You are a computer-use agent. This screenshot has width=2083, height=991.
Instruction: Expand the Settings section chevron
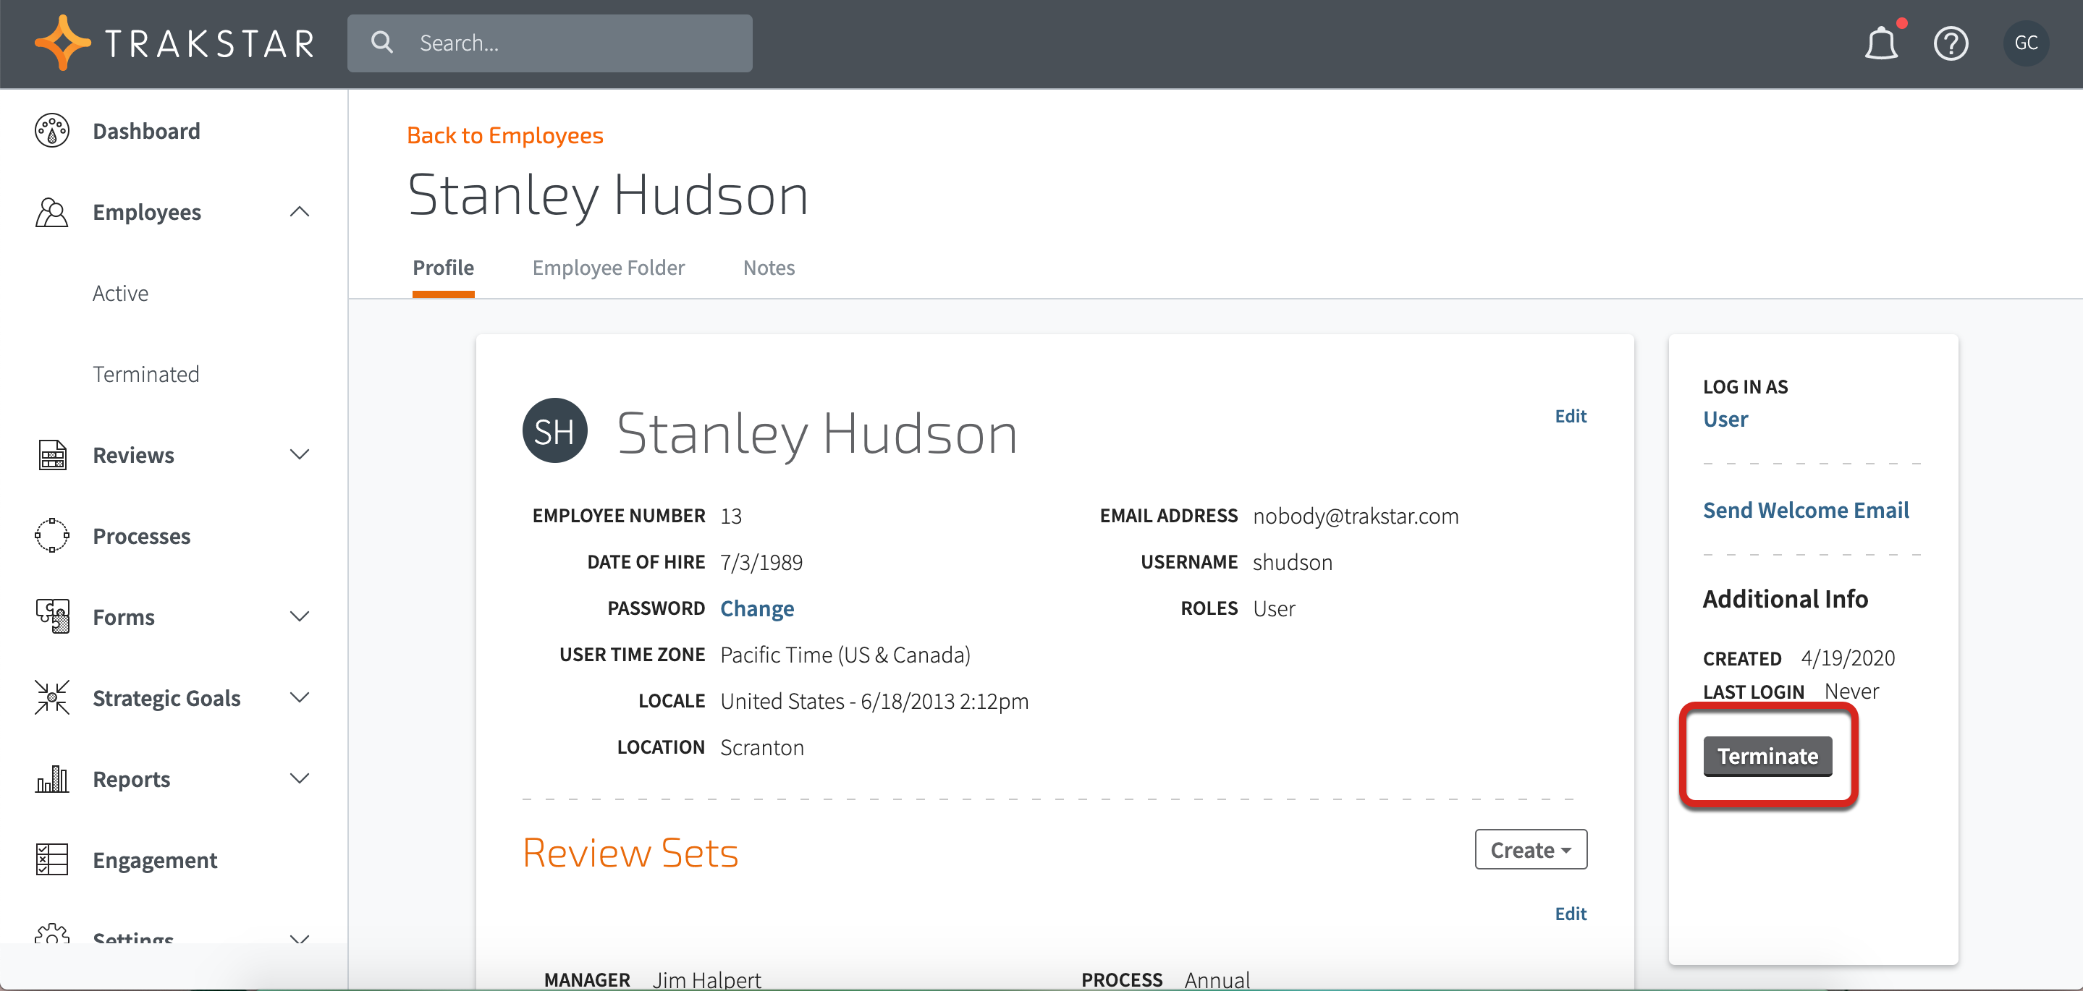tap(299, 938)
